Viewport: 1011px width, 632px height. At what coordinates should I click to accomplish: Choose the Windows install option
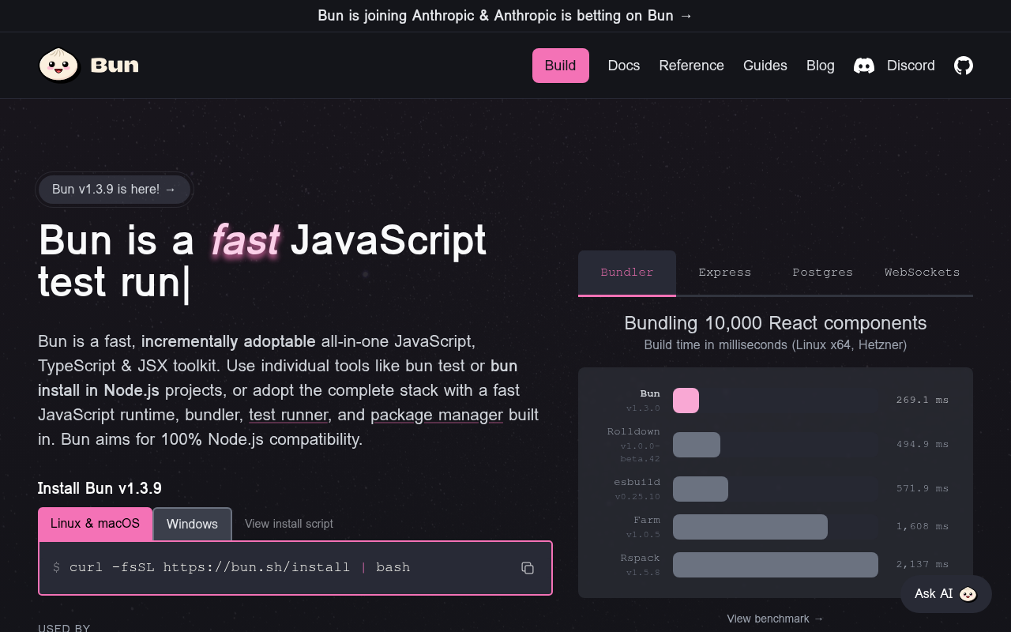192,524
